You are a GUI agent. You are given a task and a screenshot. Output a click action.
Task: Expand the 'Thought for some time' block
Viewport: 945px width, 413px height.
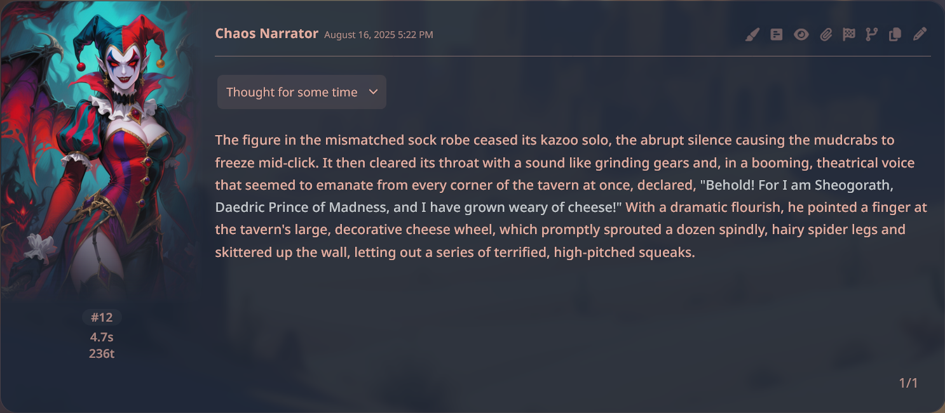tap(302, 92)
